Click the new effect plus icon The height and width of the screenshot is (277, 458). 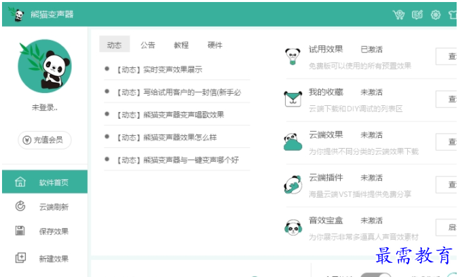[x=20, y=258]
